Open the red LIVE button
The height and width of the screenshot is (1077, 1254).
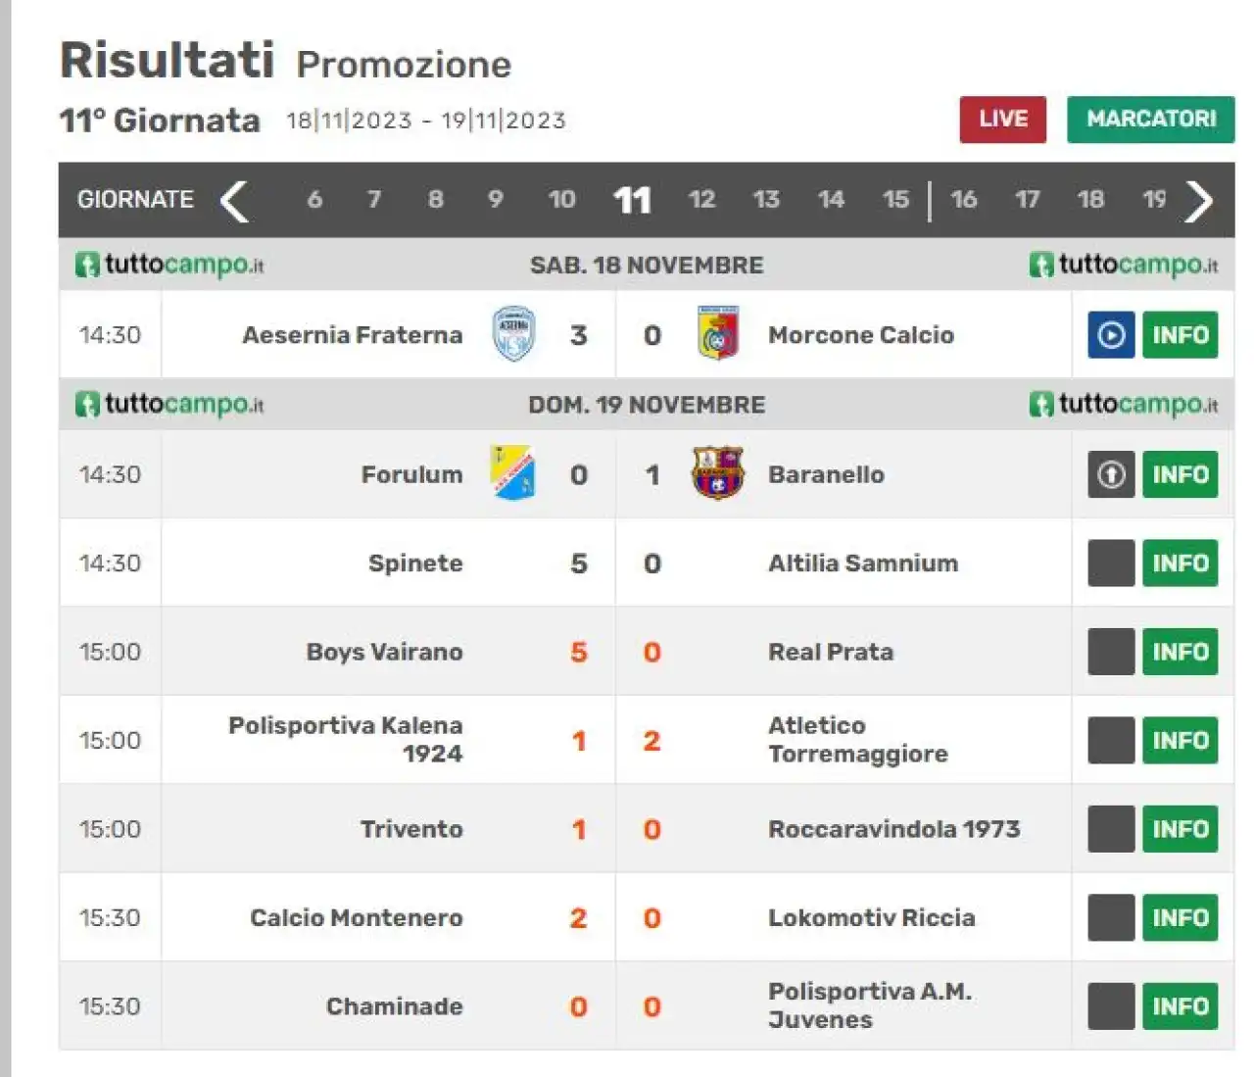1003,120
